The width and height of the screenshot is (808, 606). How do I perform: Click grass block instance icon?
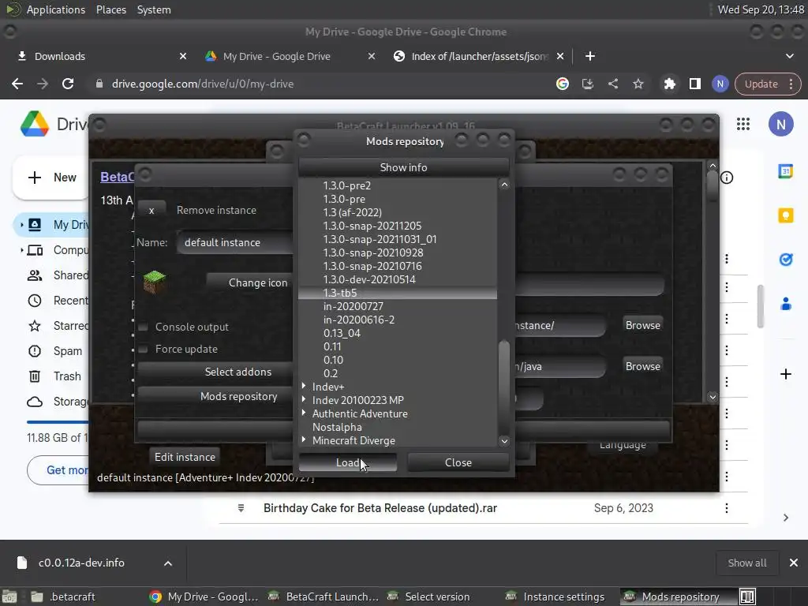(x=154, y=282)
